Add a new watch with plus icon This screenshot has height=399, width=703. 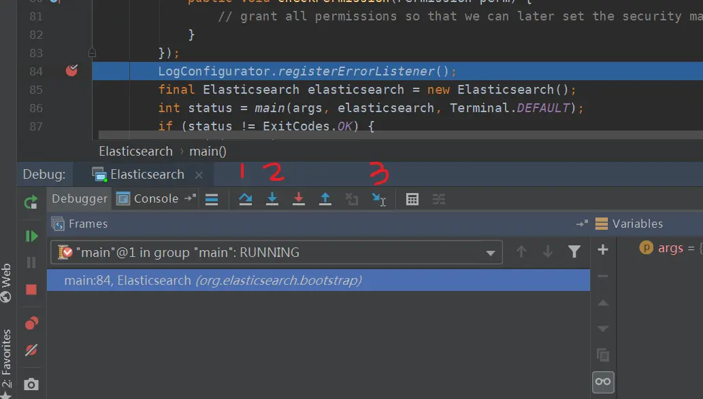pos(603,249)
